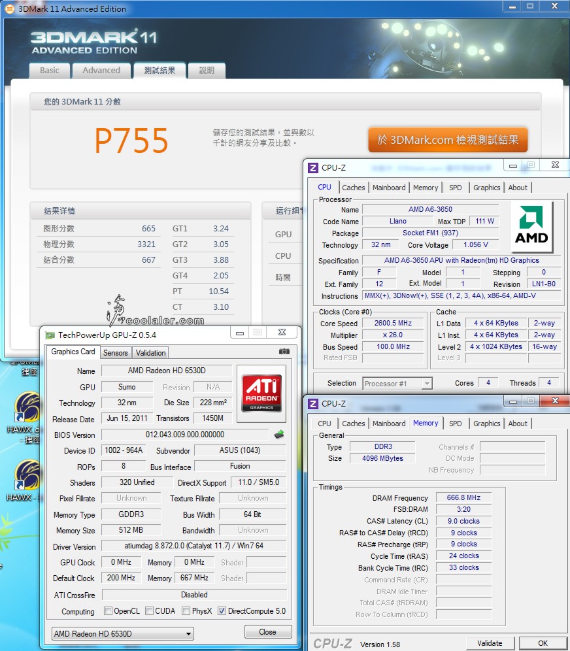The height and width of the screenshot is (651, 570).
Task: Open the Validation tab in GPU-Z
Action: point(150,352)
